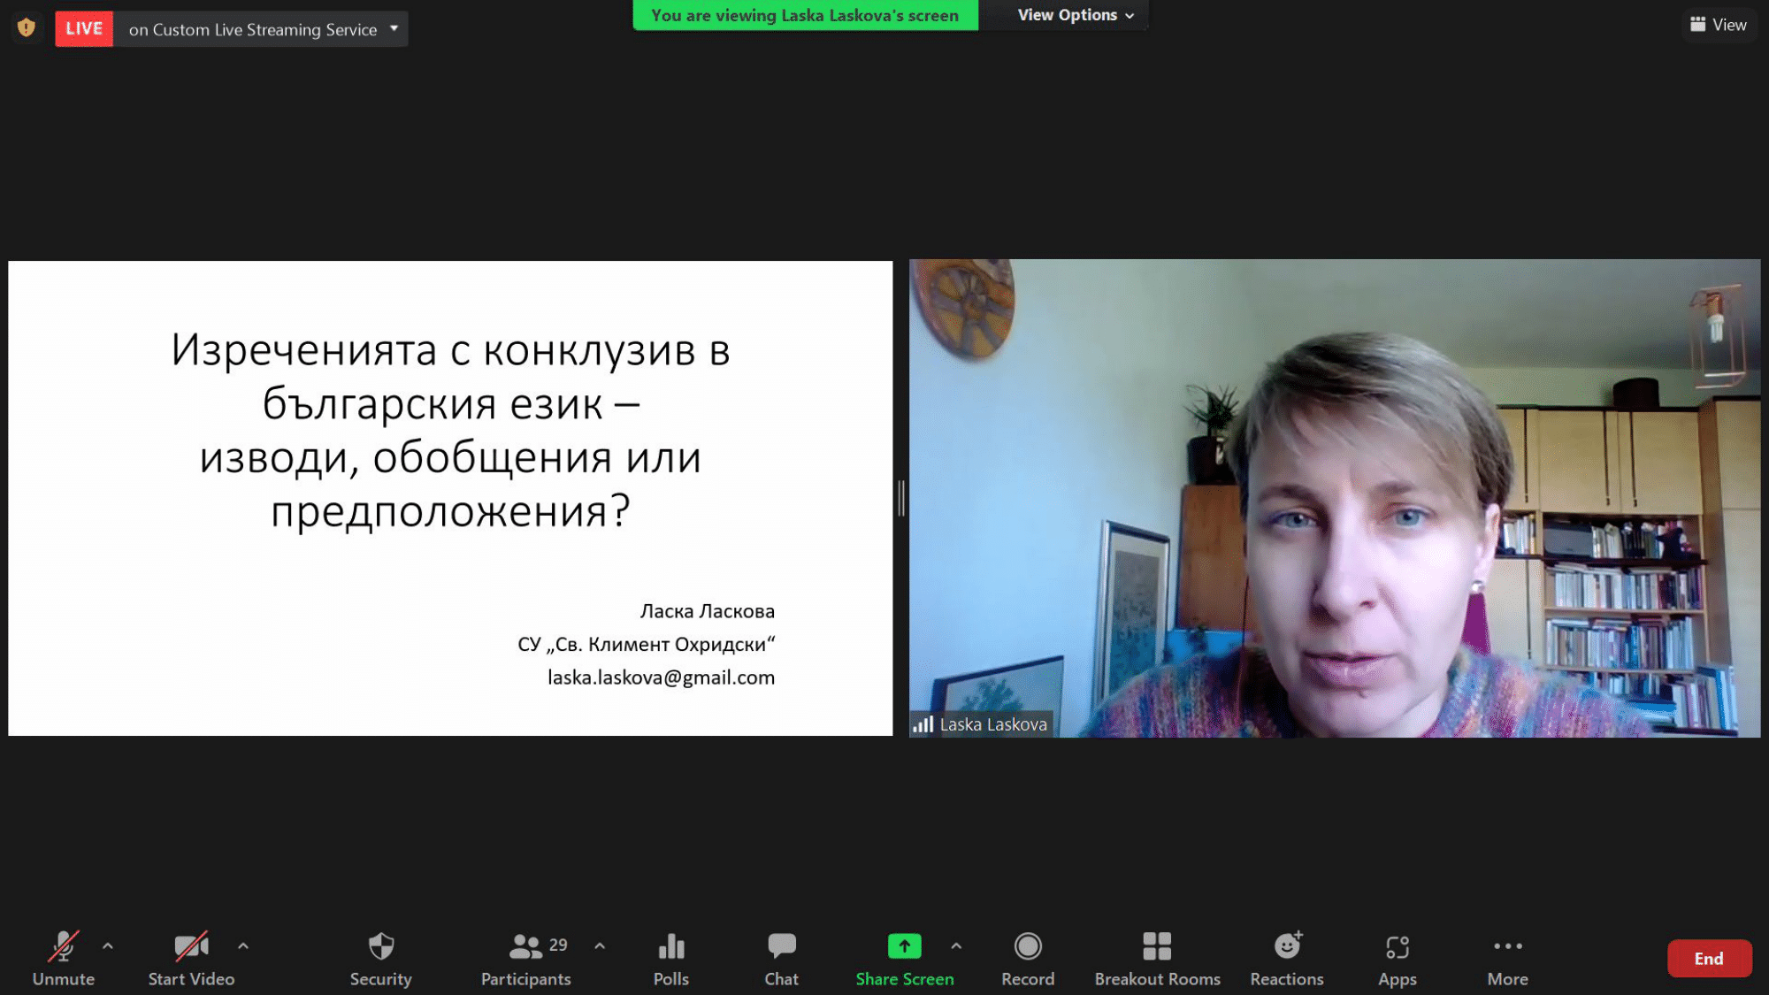Expand video settings arrow beside Start Video
Viewport: 1769px width, 995px height.
click(243, 945)
